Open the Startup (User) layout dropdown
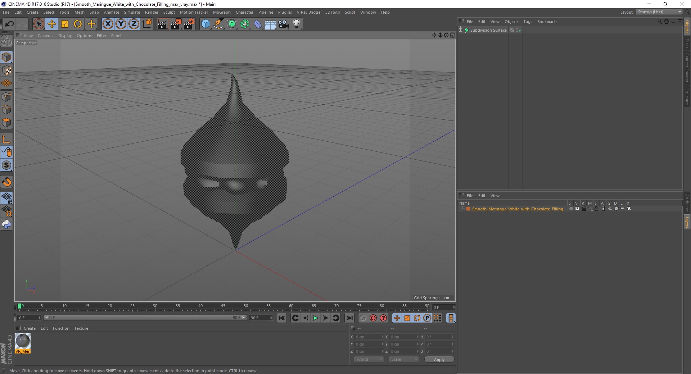The width and height of the screenshot is (691, 374). 659,12
